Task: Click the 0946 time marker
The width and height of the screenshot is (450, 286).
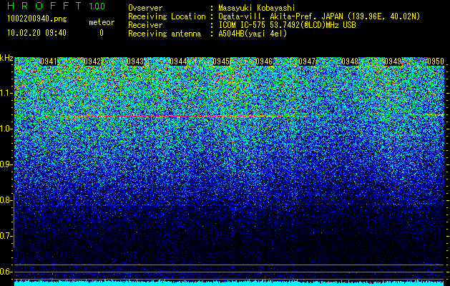Action: click(264, 61)
